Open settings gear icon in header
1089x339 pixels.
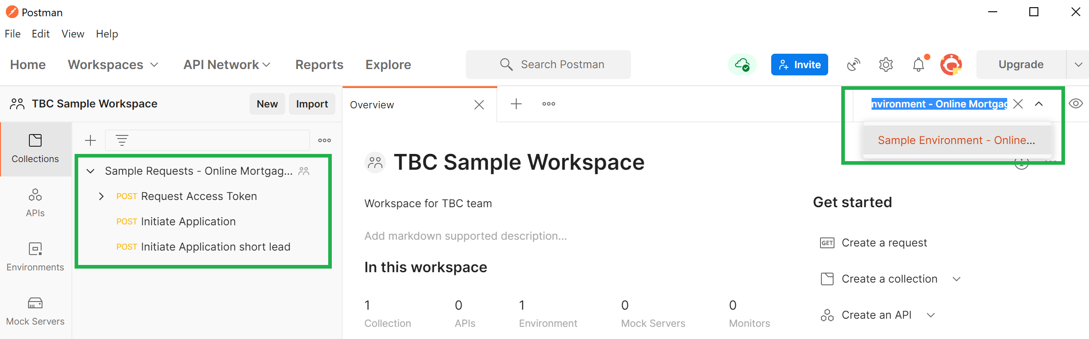tap(886, 65)
